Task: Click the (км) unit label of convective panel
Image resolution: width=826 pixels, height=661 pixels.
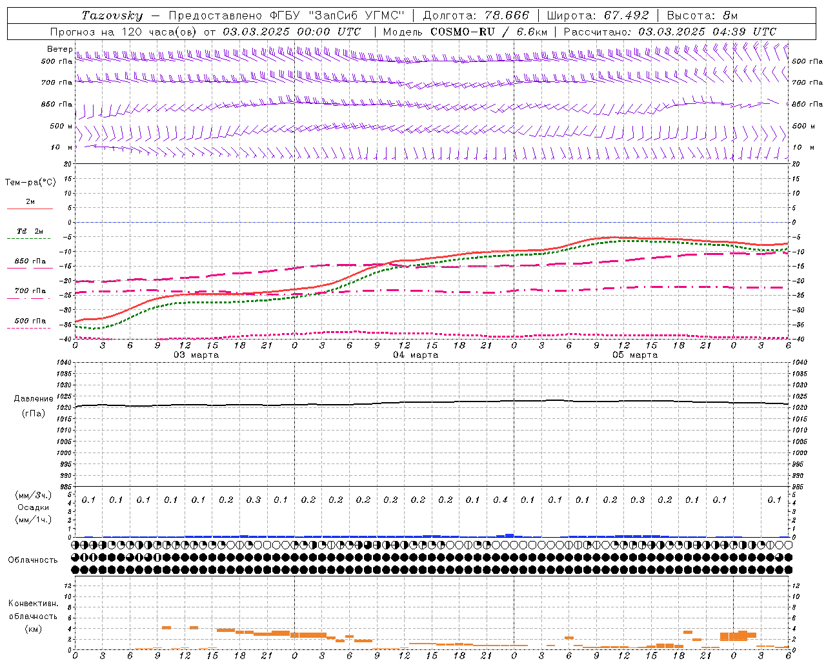Action: [33, 629]
